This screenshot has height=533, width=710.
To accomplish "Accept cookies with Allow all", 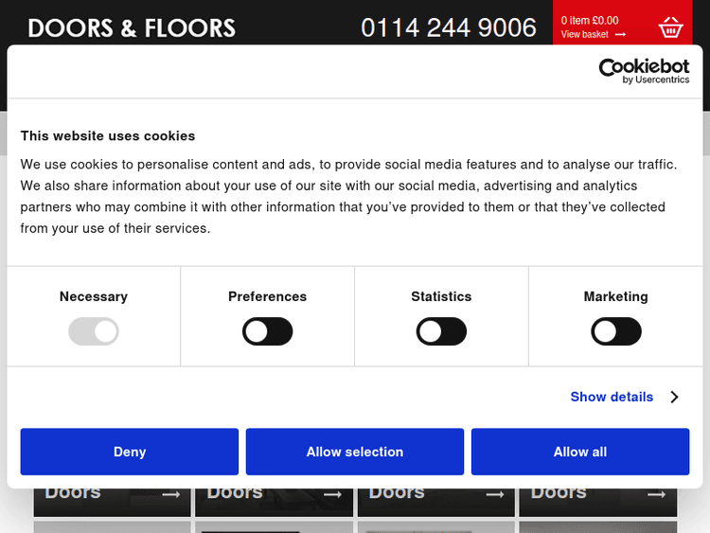I will coord(580,452).
